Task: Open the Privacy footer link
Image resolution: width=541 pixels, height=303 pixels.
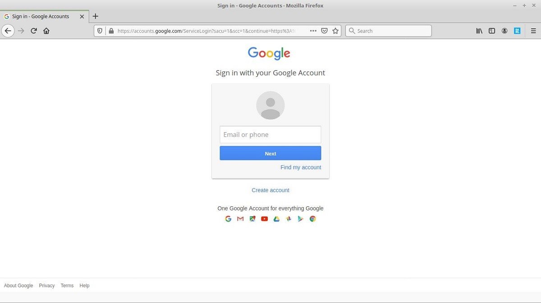Action: pyautogui.click(x=46, y=285)
